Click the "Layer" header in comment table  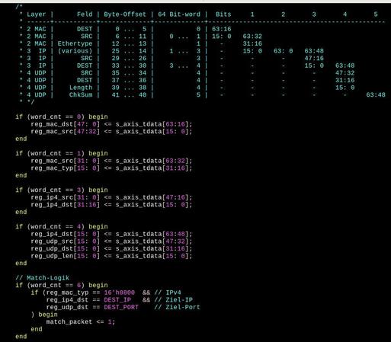coord(37,14)
